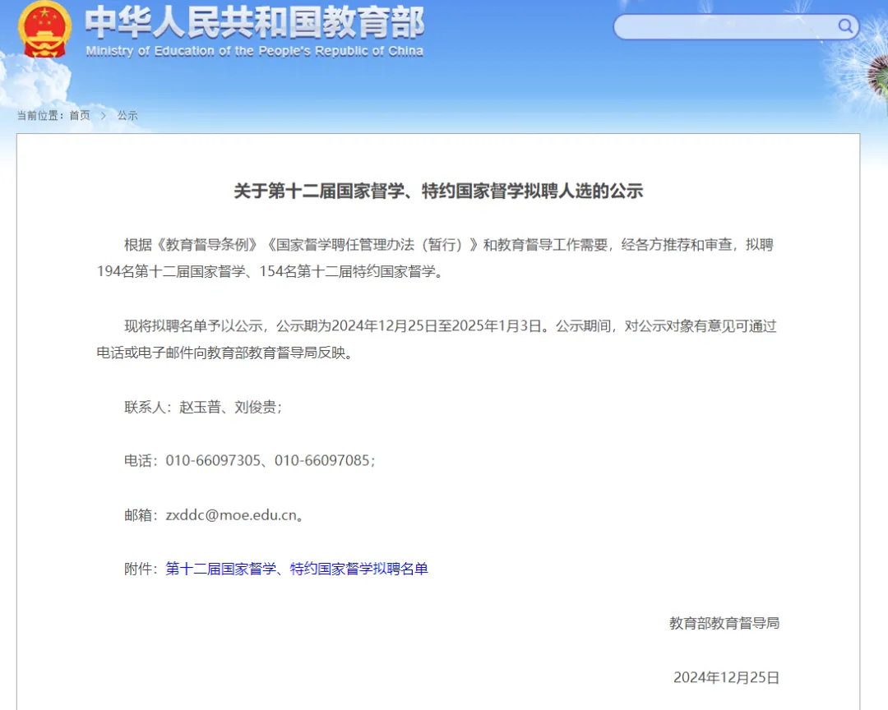Click the date 2024年12月25日 at bottom
Screen dimensions: 888x710
727,678
